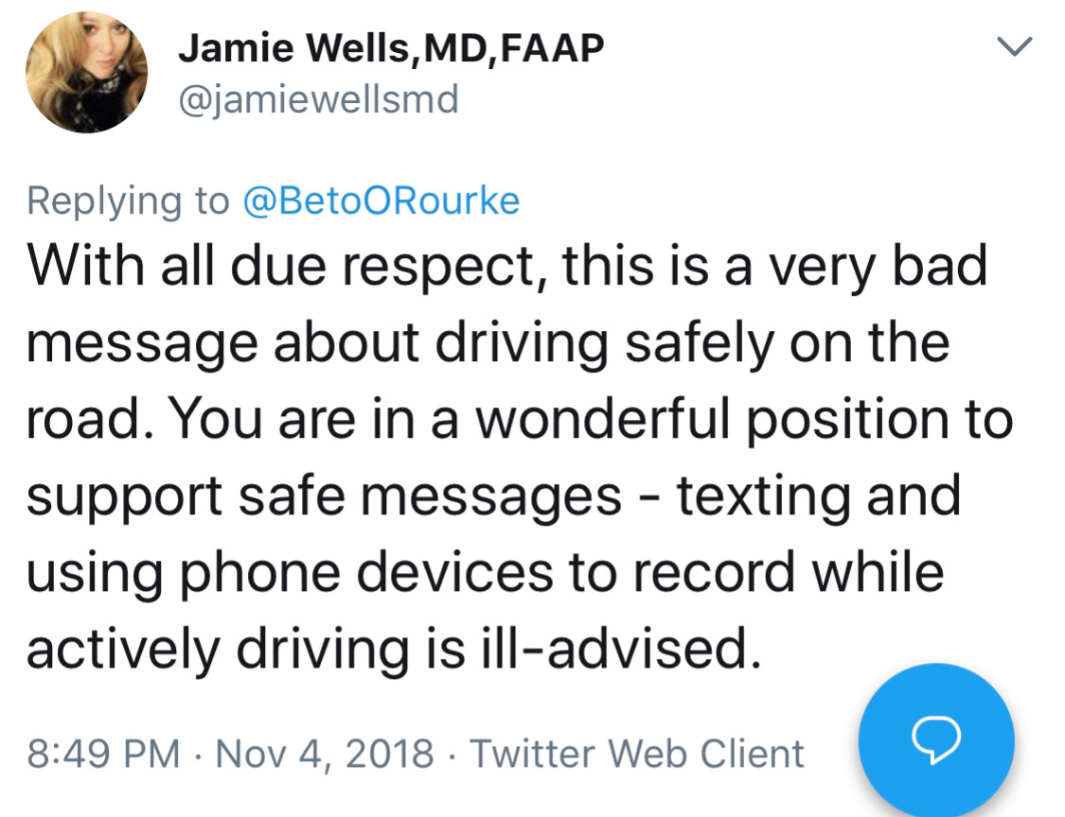Click tweet line beginning "With all due respect"
The width and height of the screenshot is (1065, 817).
506,268
